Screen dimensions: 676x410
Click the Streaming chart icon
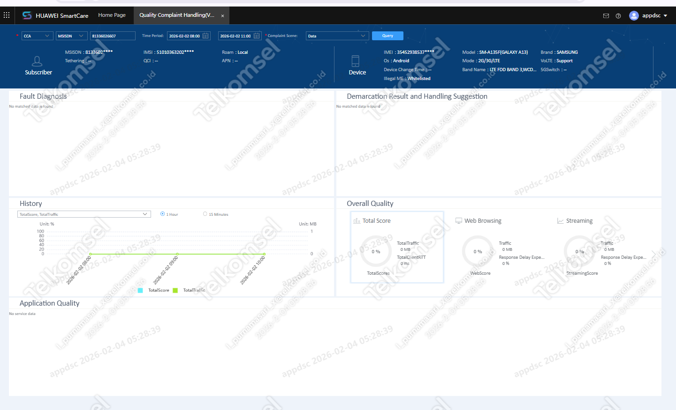(x=561, y=221)
